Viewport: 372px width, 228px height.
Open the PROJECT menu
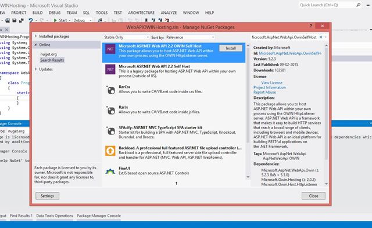(19, 13)
